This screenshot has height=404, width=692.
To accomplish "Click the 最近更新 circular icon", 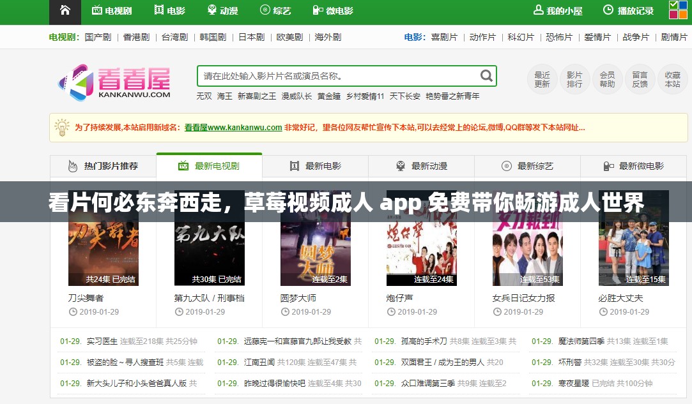I will tap(541, 80).
